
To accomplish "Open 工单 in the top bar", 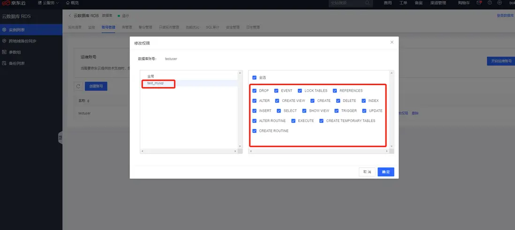I will [x=403, y=3].
